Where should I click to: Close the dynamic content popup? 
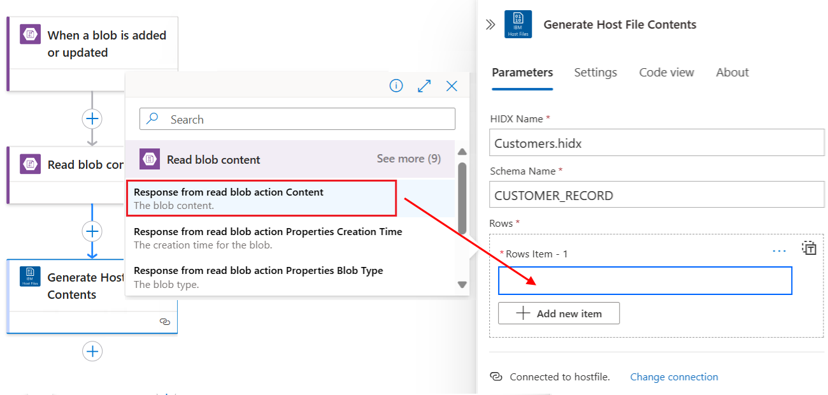coord(452,85)
